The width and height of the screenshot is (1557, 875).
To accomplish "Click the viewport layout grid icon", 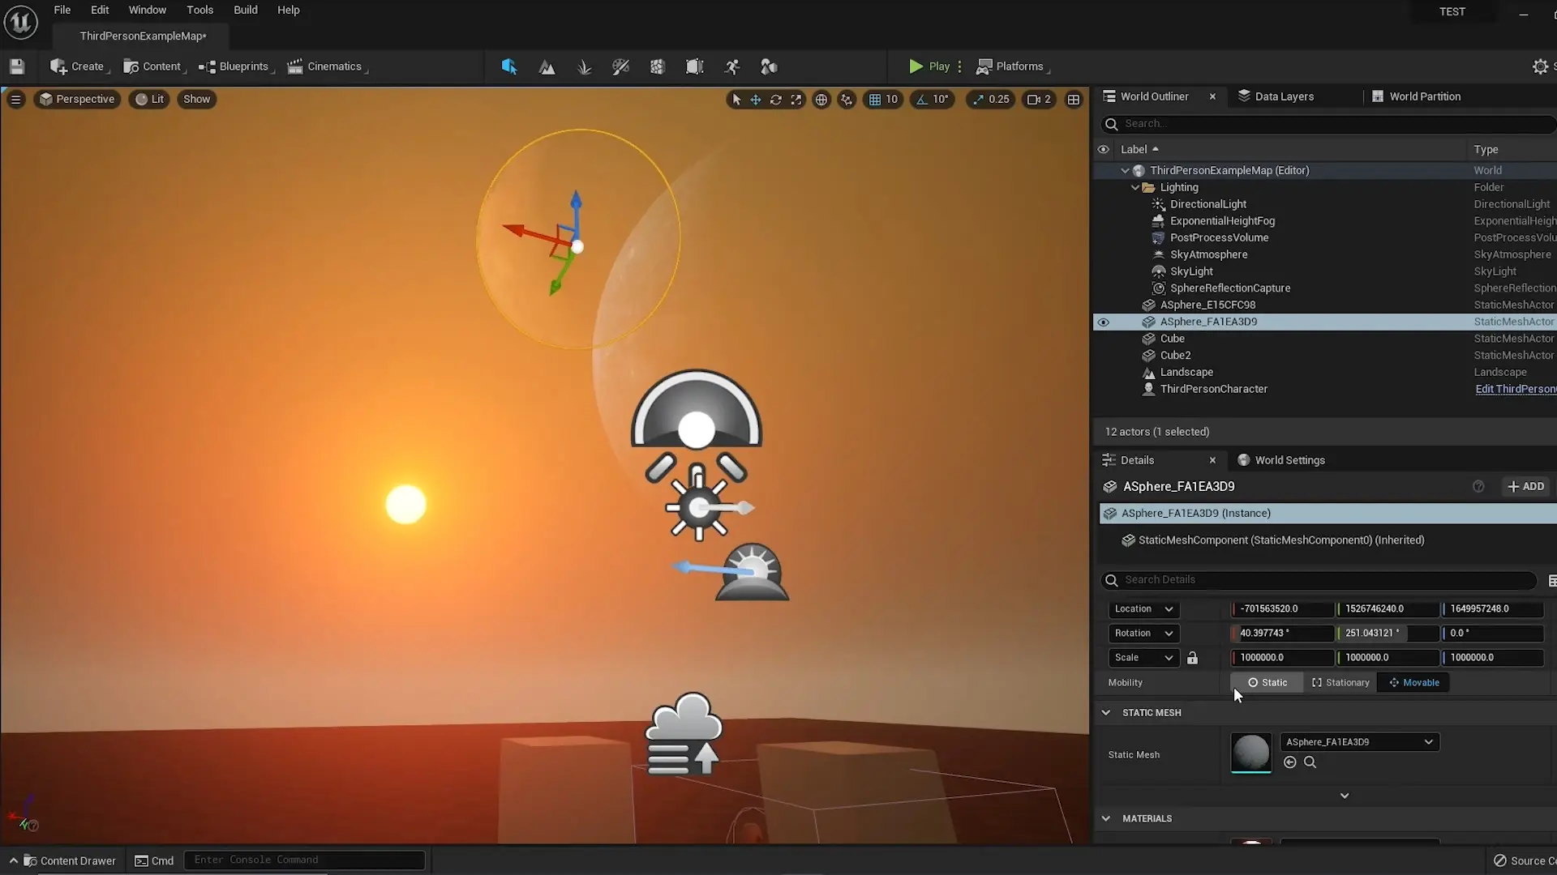I will (1073, 100).
